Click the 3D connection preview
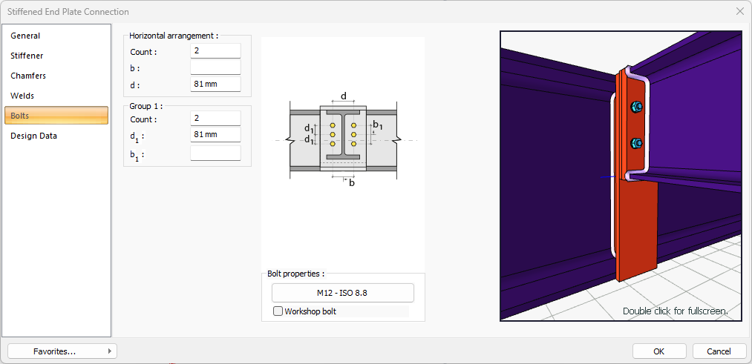 [621, 176]
